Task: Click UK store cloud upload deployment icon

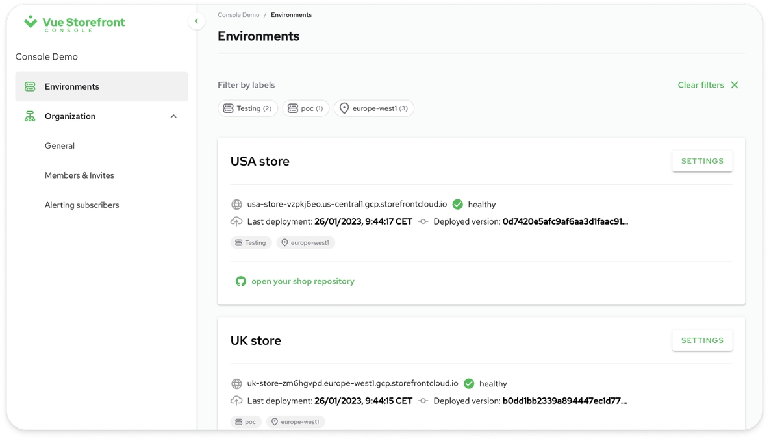Action: coord(236,401)
